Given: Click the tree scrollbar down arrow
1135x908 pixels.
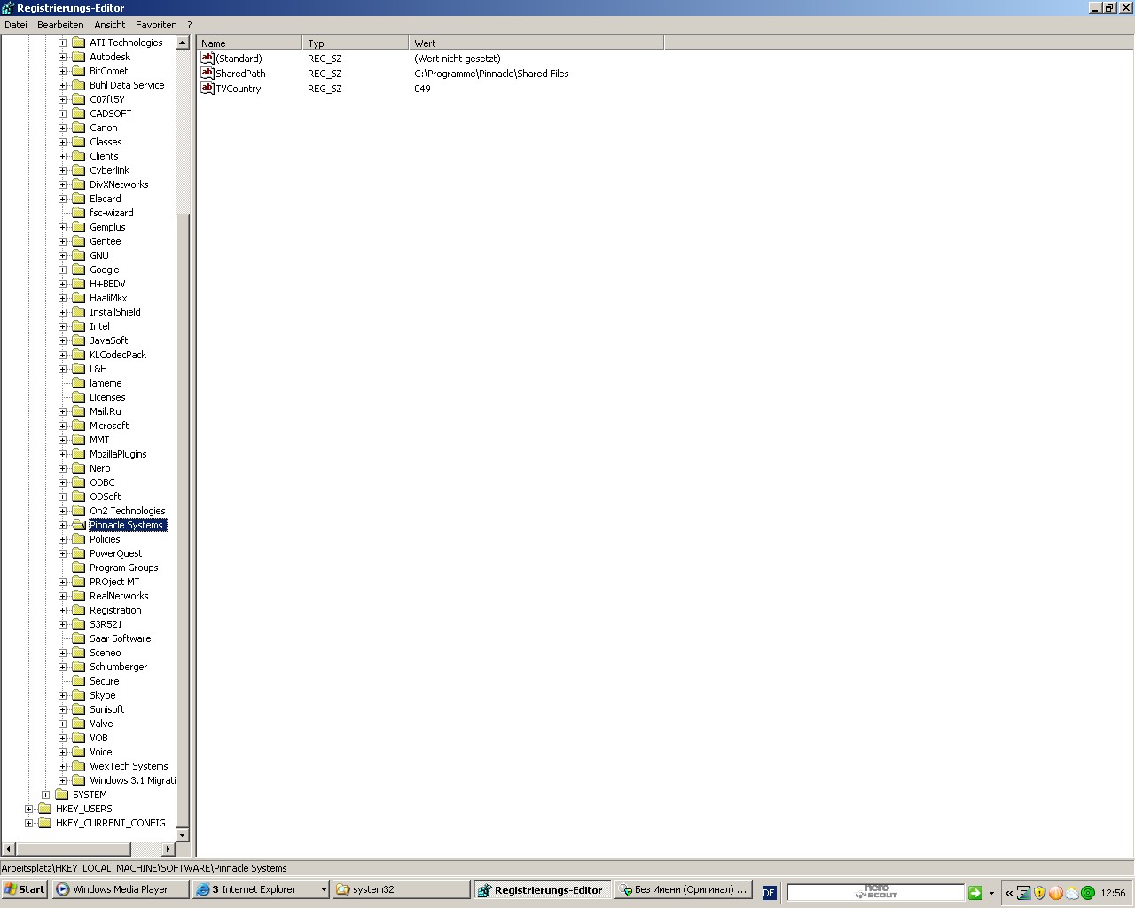Looking at the screenshot, I should (x=183, y=834).
